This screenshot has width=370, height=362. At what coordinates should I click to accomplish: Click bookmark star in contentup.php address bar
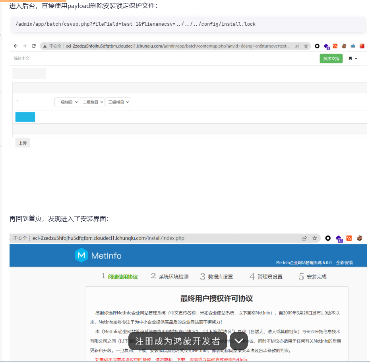[x=306, y=46]
